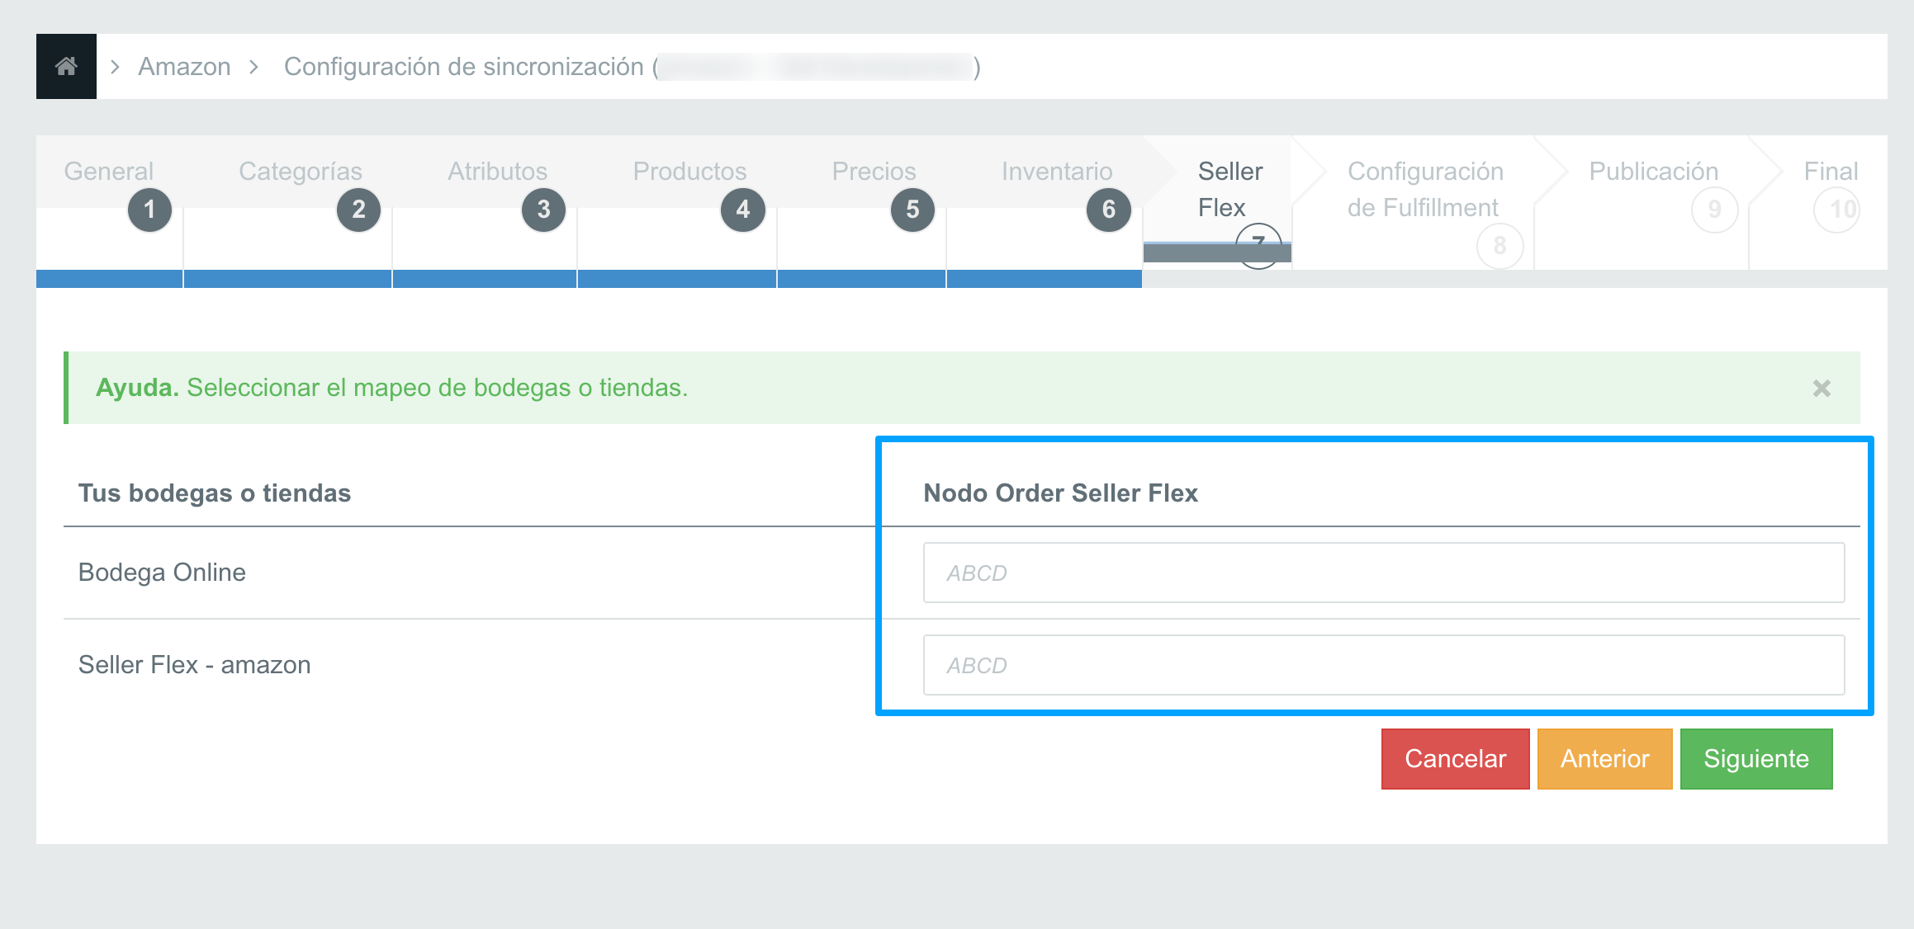1914x929 pixels.
Task: Proceed with the green Siguiente button
Action: pos(1756,759)
